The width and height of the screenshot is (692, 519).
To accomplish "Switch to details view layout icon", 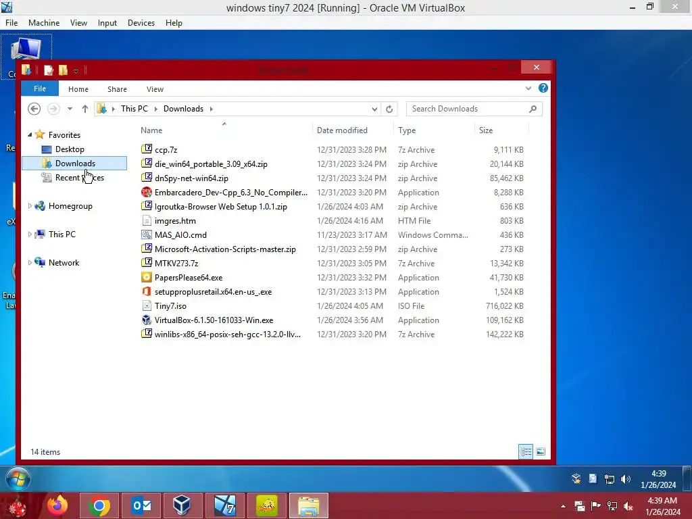I will pyautogui.click(x=526, y=451).
